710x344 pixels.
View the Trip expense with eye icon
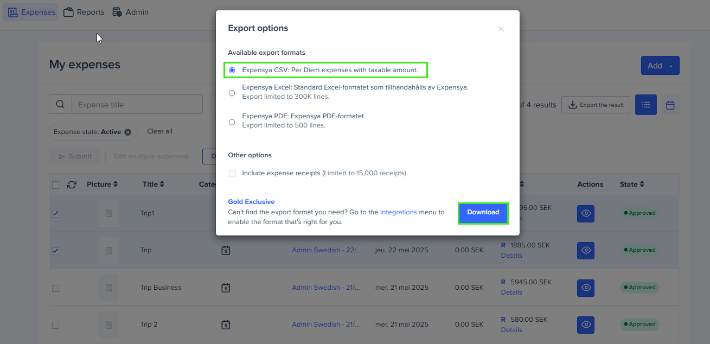pyautogui.click(x=586, y=250)
